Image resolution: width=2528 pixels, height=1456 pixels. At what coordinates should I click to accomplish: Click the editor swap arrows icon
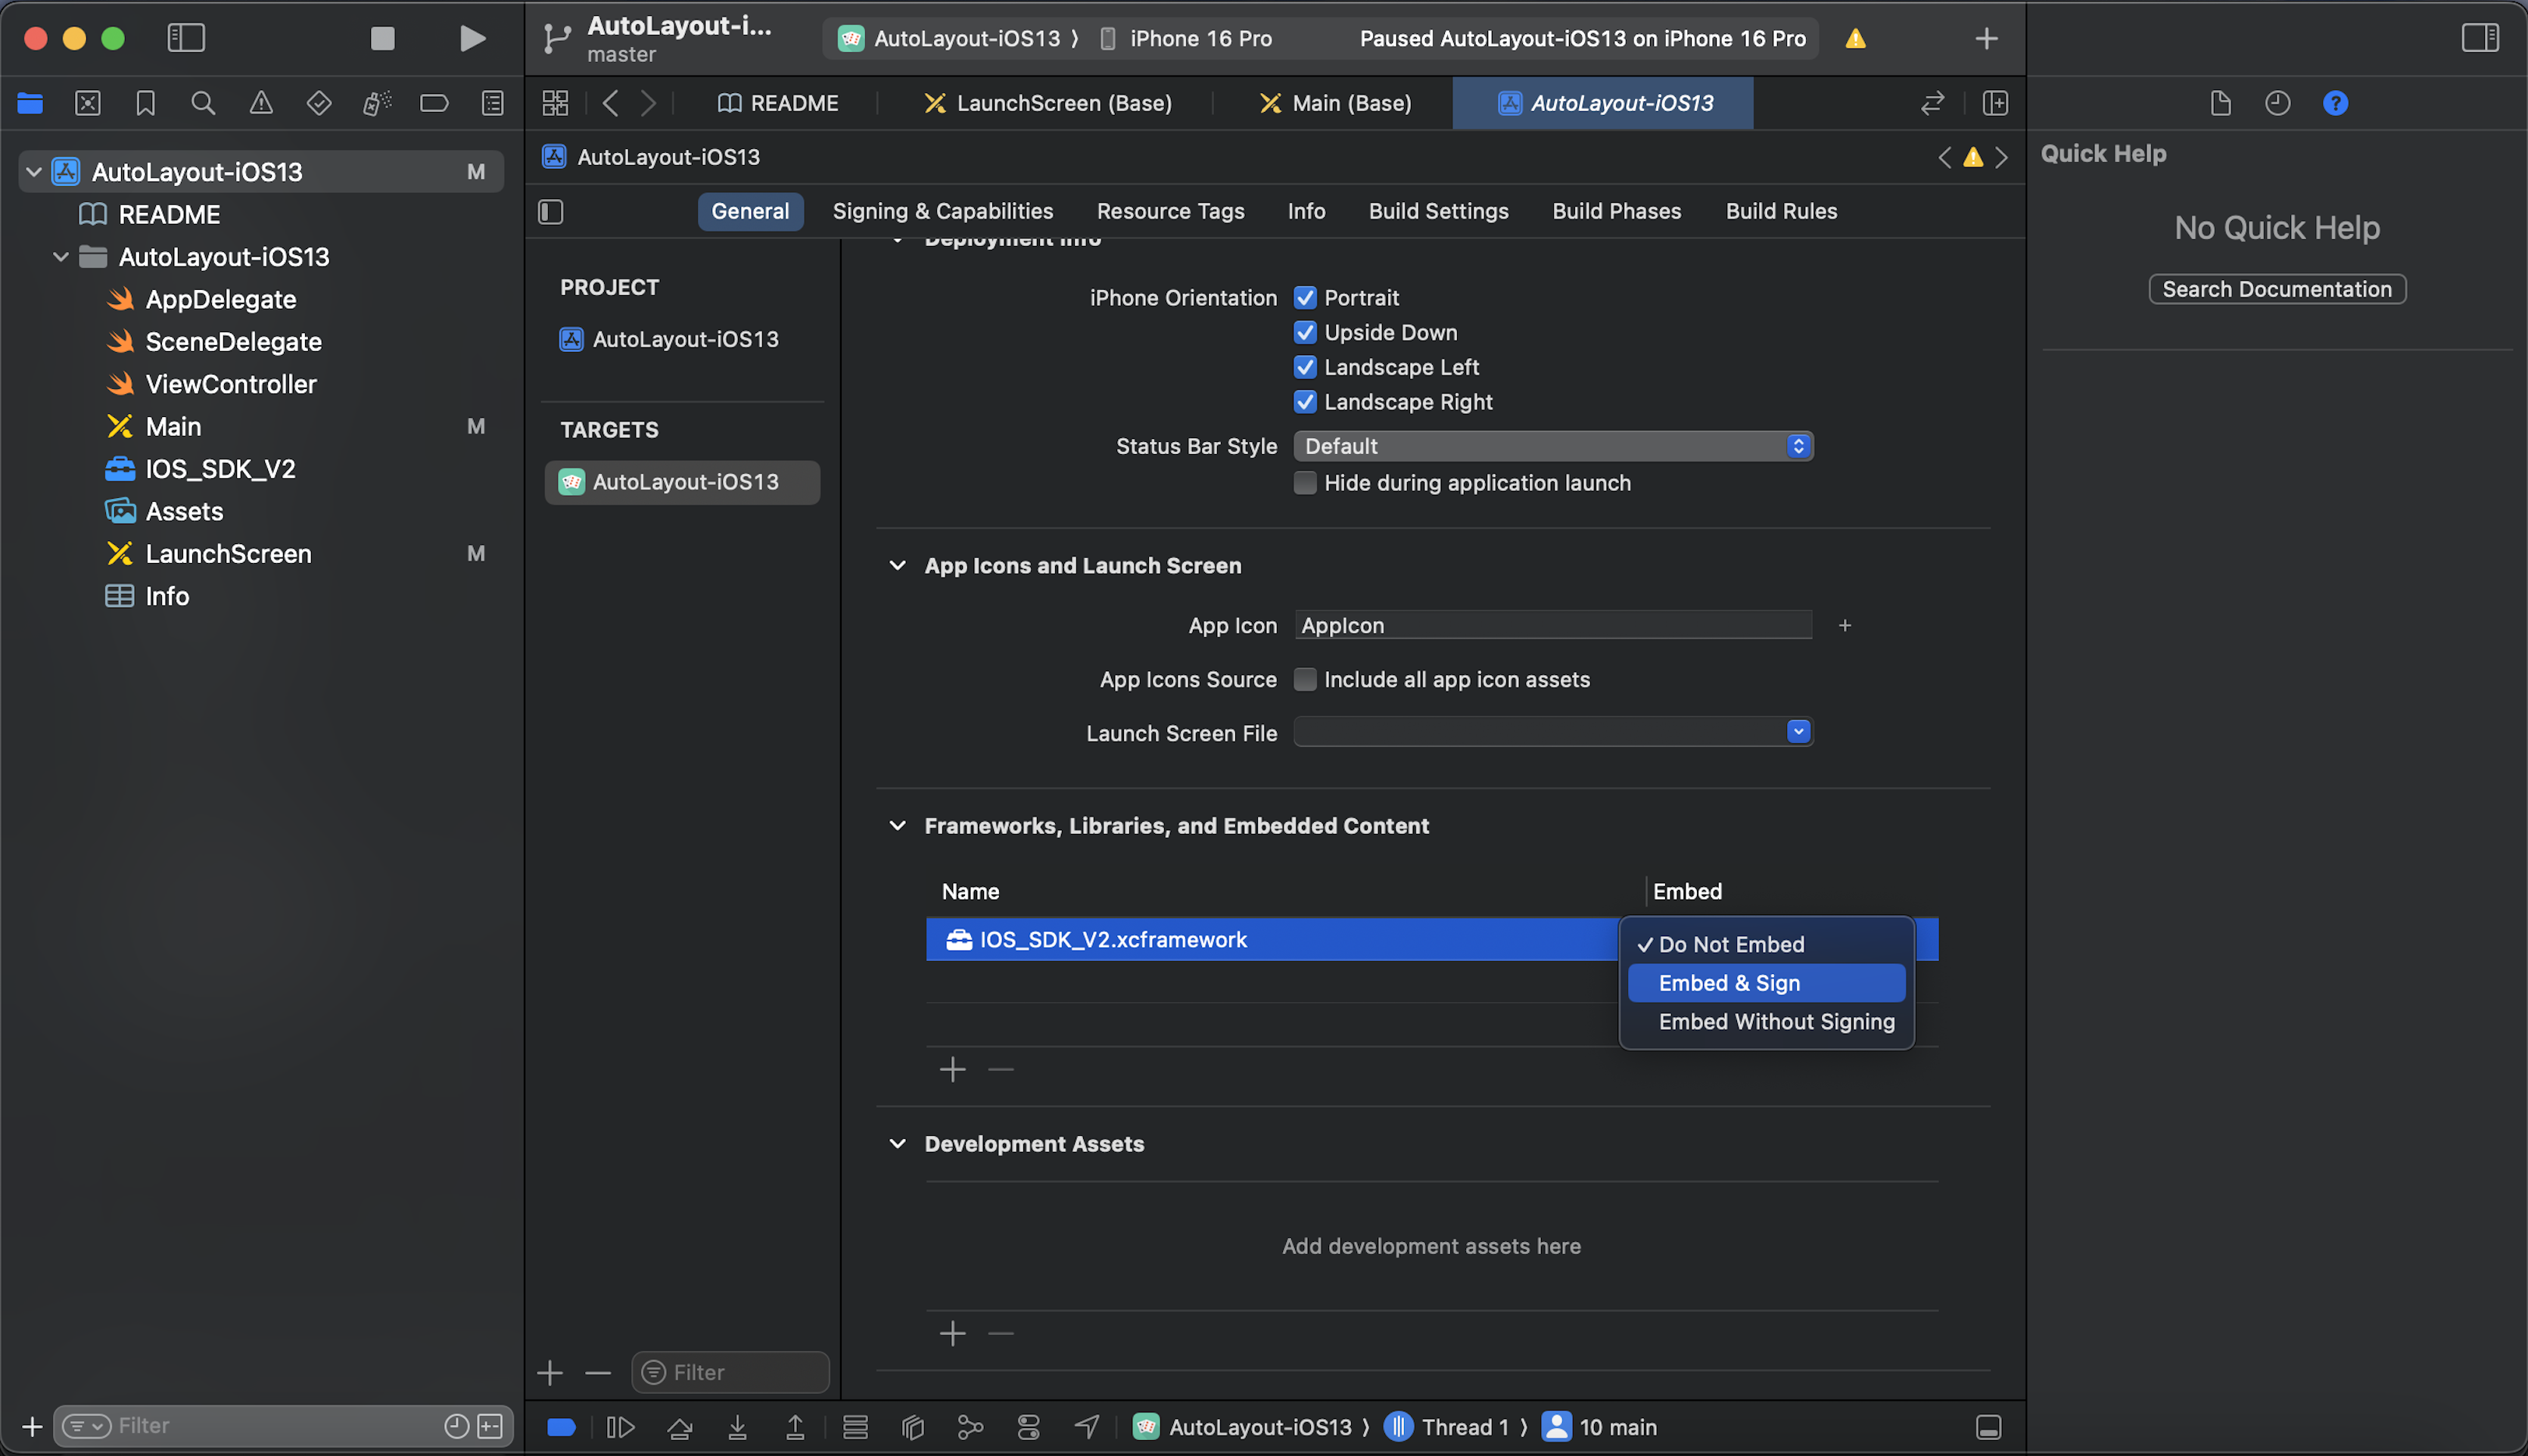click(x=1932, y=103)
